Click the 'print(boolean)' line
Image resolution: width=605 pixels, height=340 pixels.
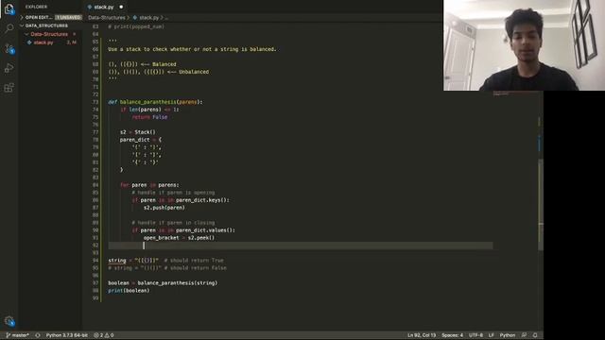(x=129, y=291)
